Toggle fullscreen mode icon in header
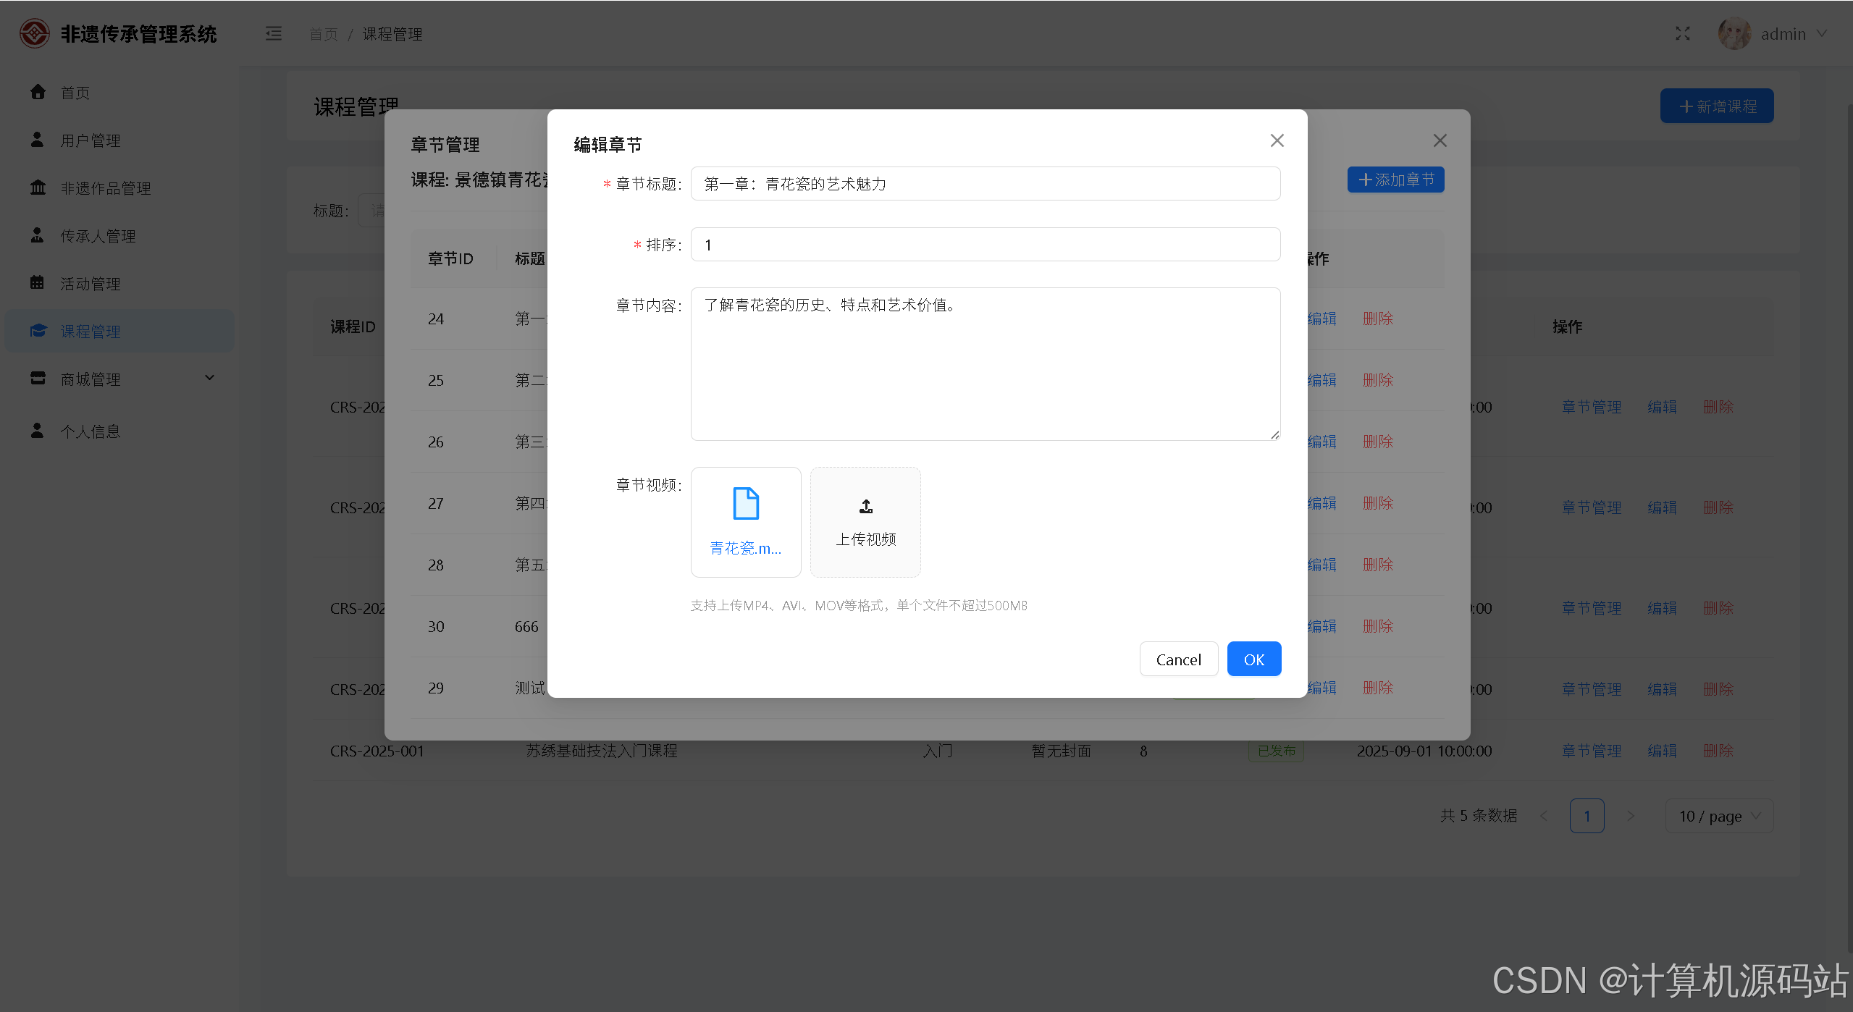The image size is (1853, 1012). [1682, 34]
